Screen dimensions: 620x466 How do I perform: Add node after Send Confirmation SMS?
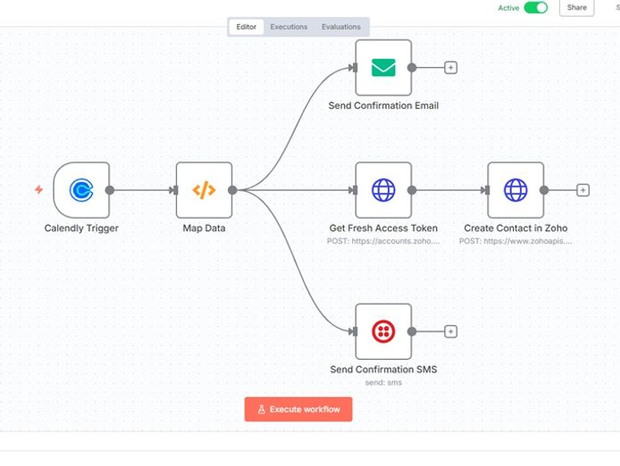pyautogui.click(x=451, y=331)
